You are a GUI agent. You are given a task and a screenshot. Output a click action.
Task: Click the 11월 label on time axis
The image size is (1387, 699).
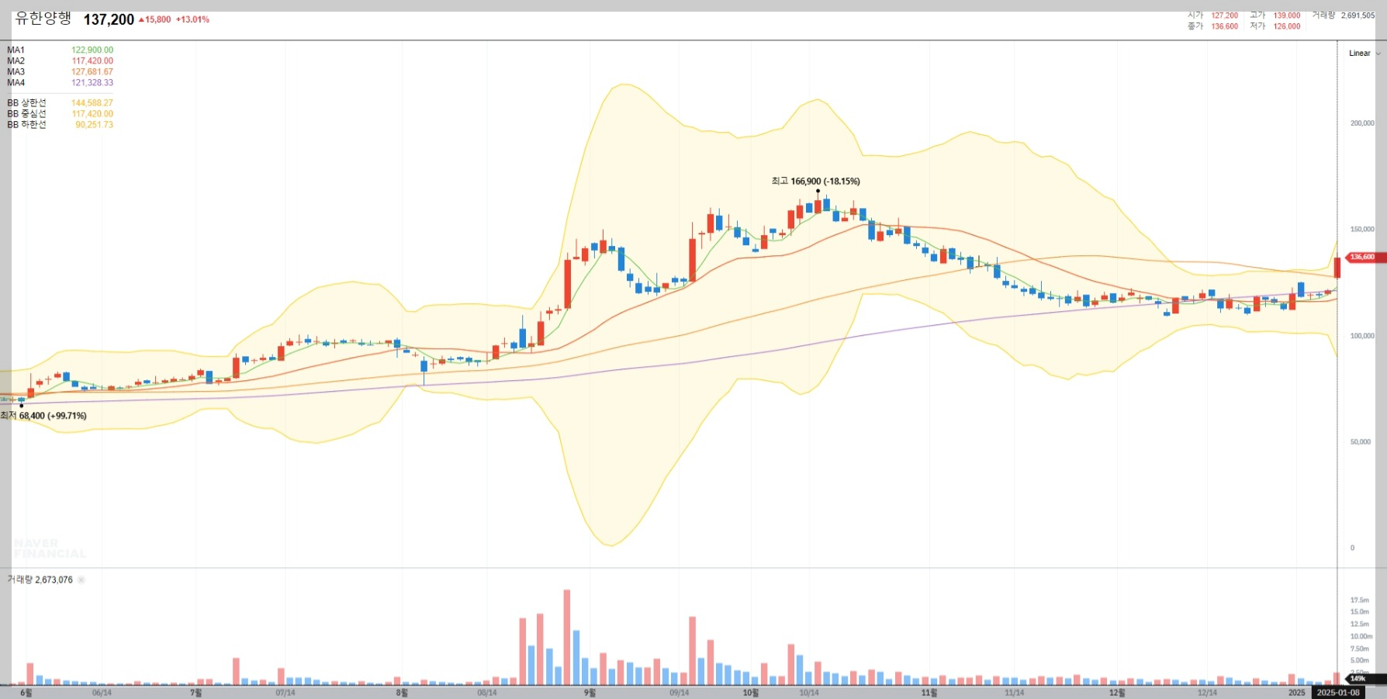point(929,692)
